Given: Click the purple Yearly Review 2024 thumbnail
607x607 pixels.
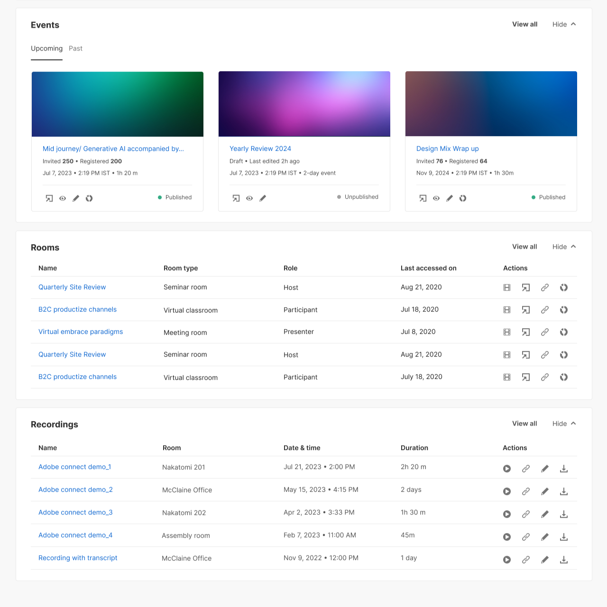Looking at the screenshot, I should 304,104.
